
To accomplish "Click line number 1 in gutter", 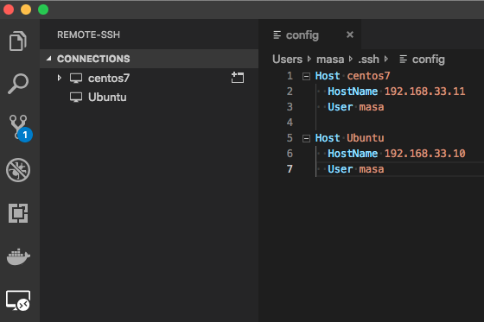I will (x=290, y=76).
